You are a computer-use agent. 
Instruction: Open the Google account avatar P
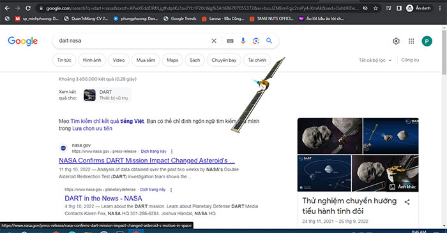(427, 41)
